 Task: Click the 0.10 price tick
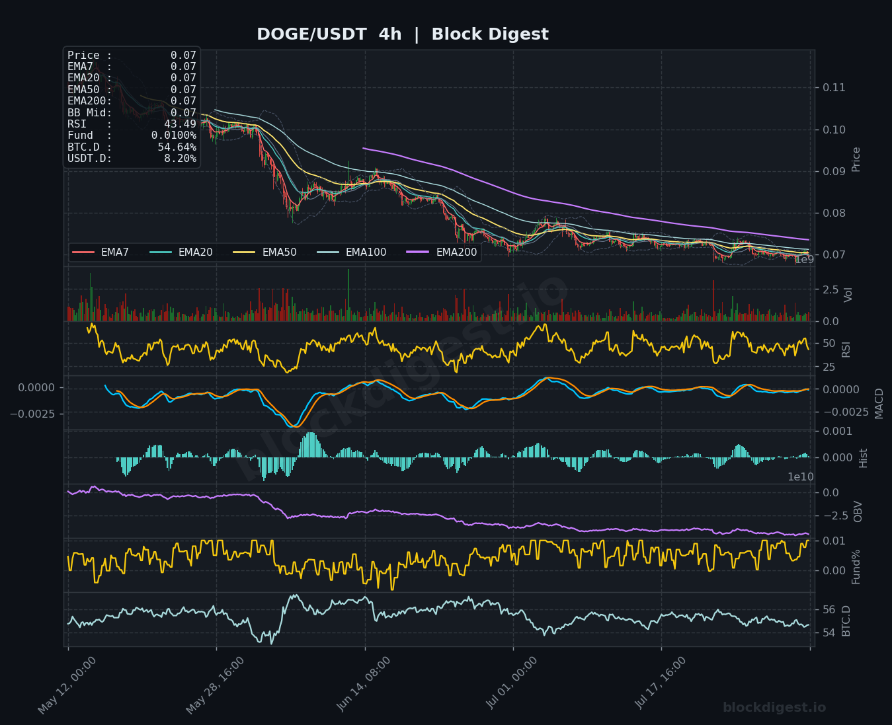(834, 130)
